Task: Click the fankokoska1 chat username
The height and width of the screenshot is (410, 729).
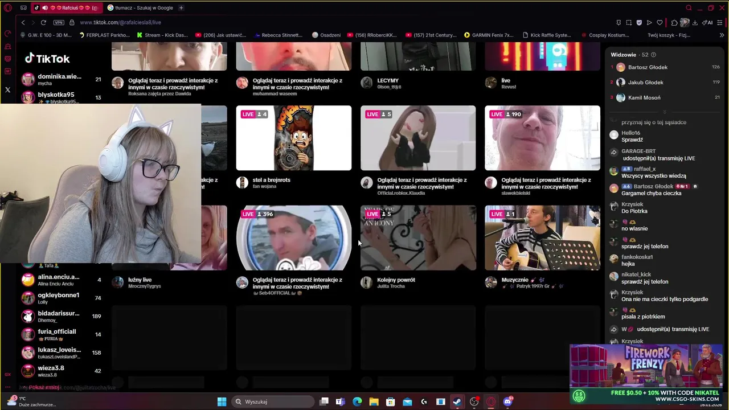Action: tap(637, 257)
